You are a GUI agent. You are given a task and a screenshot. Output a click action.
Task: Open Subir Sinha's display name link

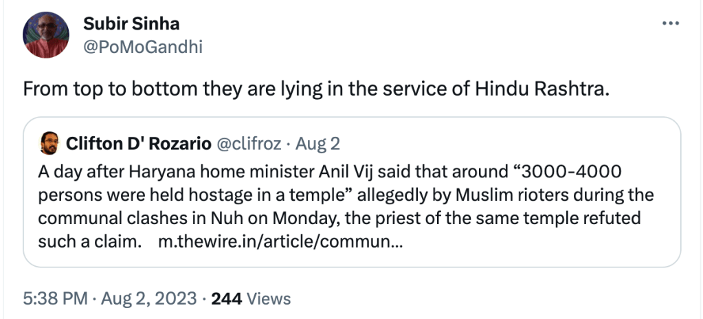(131, 24)
